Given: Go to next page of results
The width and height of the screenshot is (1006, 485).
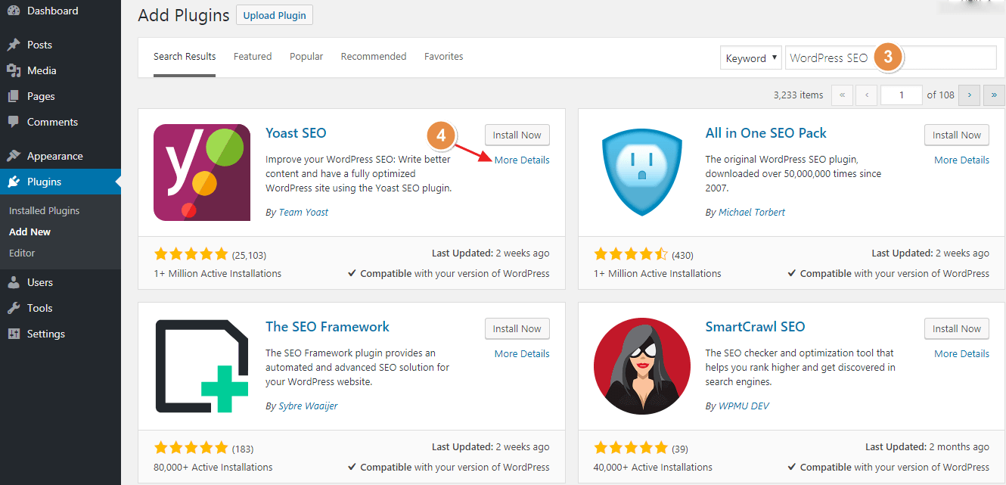Looking at the screenshot, I should click(x=970, y=95).
